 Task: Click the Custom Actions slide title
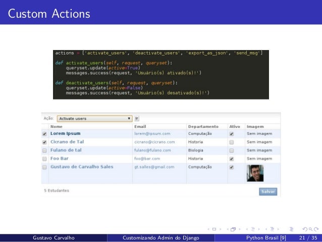click(49, 14)
